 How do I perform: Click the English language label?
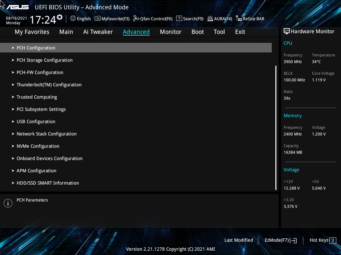click(84, 19)
